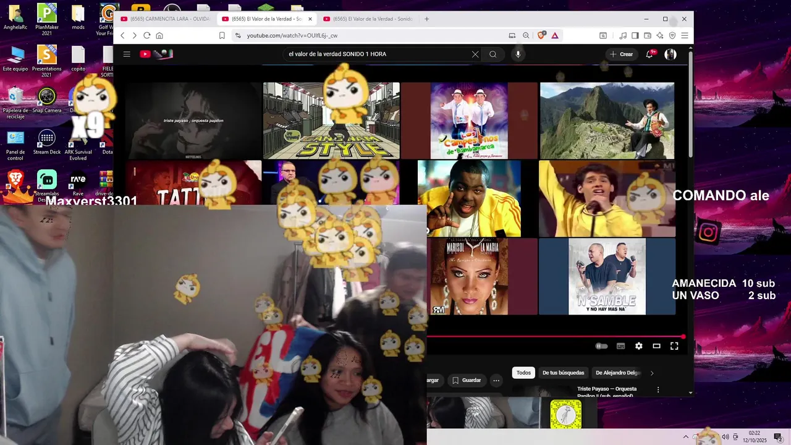The width and height of the screenshot is (791, 445).
Task: Open options menu for Triste Payaso video
Action: pyautogui.click(x=658, y=390)
